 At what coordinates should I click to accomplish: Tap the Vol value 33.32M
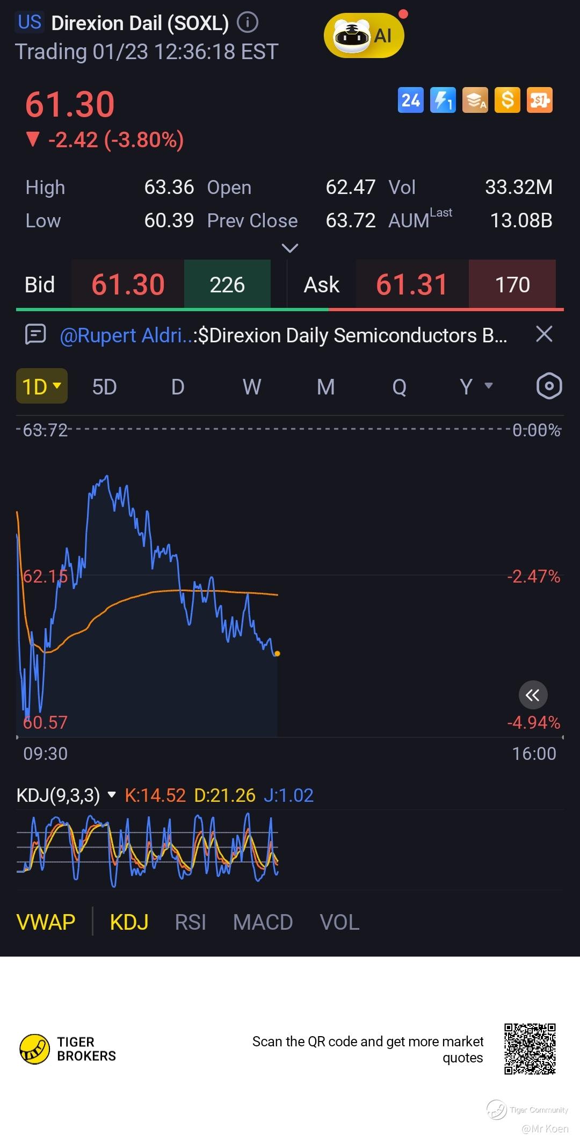tap(519, 187)
